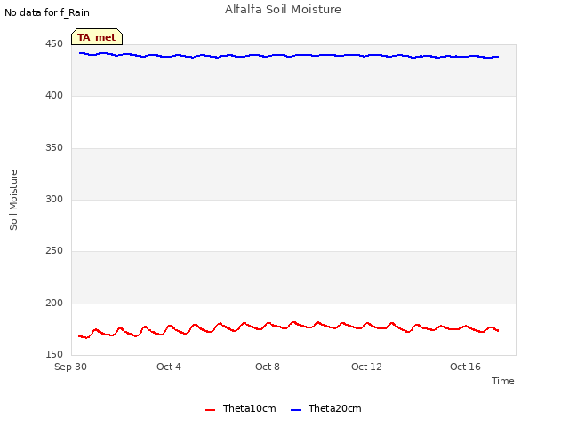This screenshot has width=569, height=426.
Task: Click the 450 y-axis tick label
Action: (x=54, y=43)
